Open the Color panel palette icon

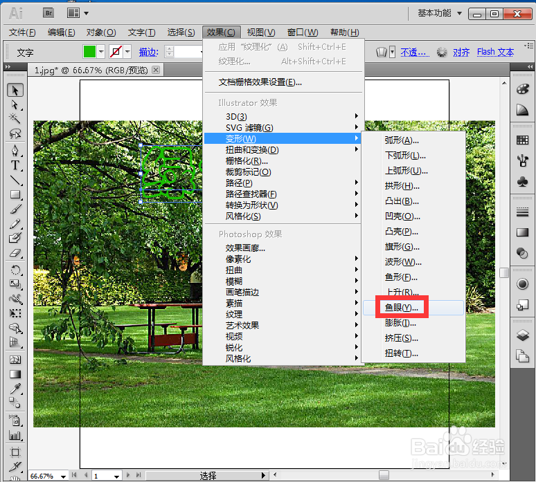coord(522,89)
